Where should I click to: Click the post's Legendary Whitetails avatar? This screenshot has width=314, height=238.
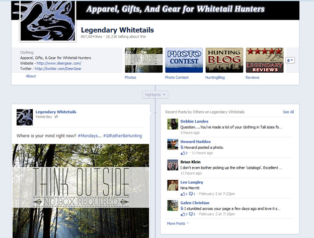click(25, 117)
